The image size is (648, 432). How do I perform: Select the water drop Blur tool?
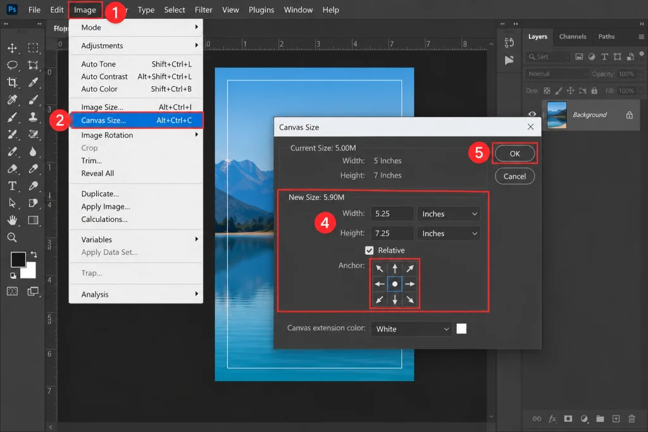point(33,152)
